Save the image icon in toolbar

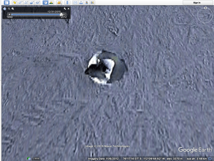click(87, 3)
